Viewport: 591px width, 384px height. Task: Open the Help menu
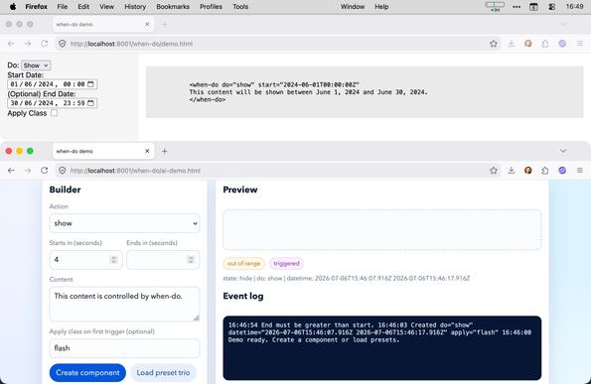pos(381,7)
